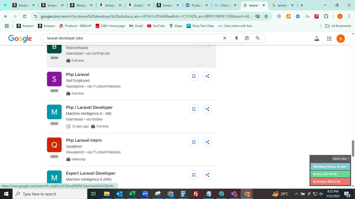This screenshot has width=355, height=199.
Task: Click the Open App button
Action: coord(341,159)
